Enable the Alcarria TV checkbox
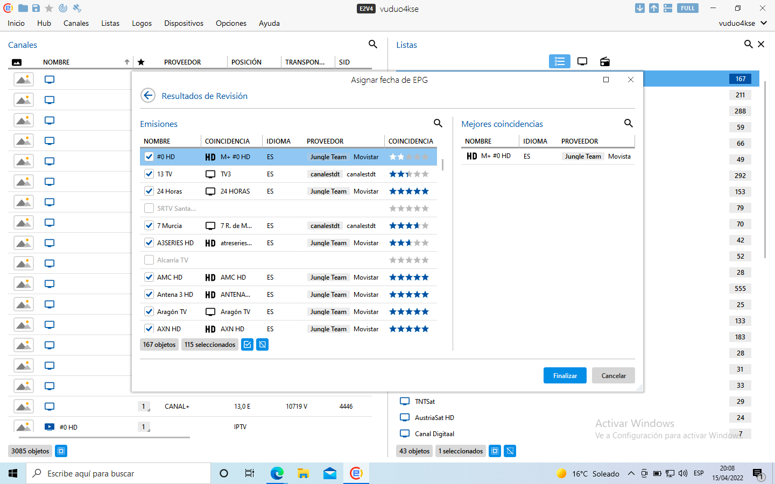This screenshot has height=484, width=775. 149,260
